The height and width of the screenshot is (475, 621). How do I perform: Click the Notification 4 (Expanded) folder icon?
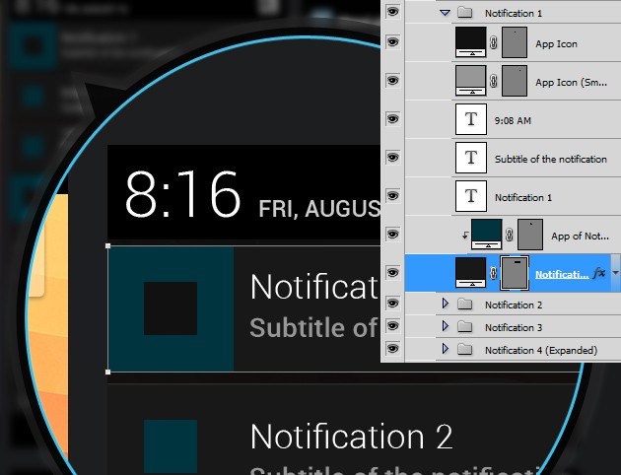point(464,349)
